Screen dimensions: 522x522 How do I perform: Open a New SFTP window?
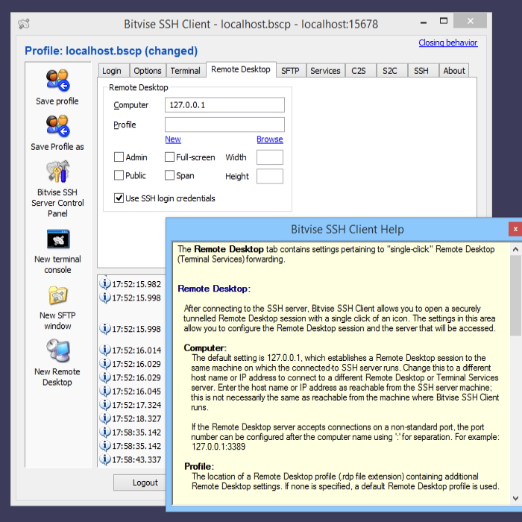(58, 295)
